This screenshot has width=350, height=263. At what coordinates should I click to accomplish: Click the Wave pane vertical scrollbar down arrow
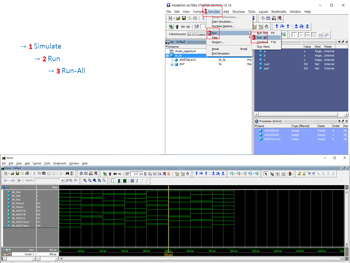(347, 245)
